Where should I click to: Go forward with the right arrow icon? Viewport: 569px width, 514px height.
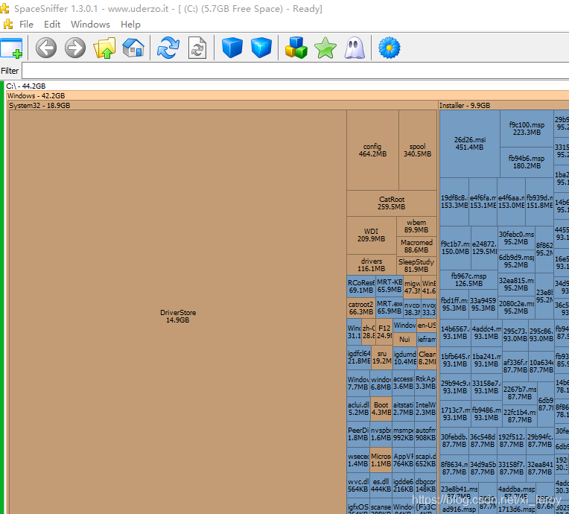coord(75,48)
